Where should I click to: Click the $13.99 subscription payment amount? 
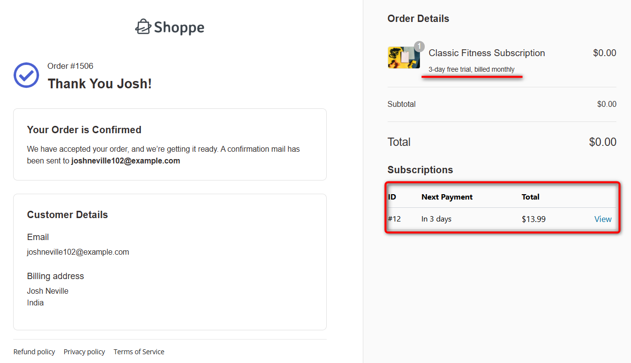pos(533,219)
